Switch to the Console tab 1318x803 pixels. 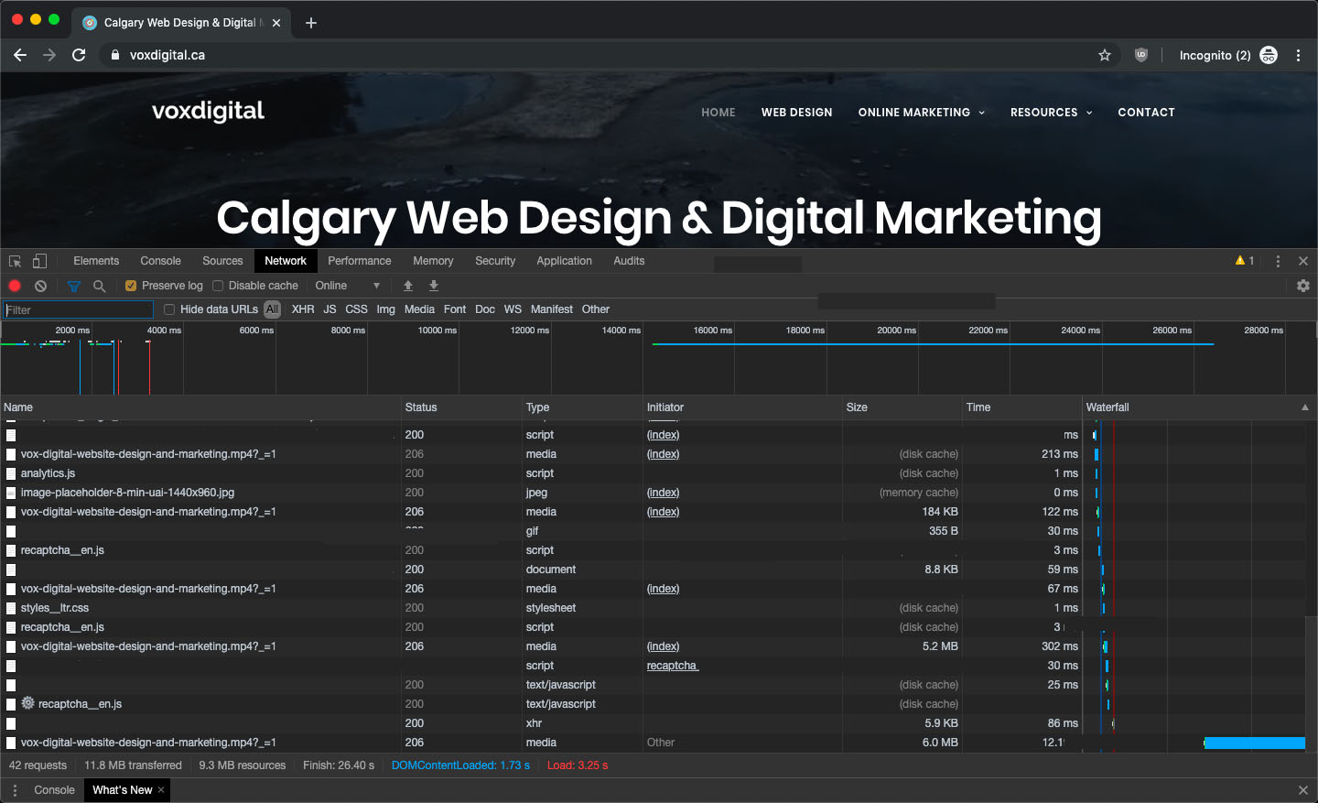(x=160, y=261)
